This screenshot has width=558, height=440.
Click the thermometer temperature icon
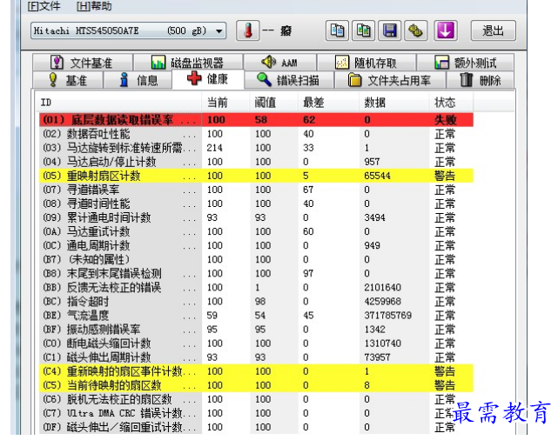(x=248, y=30)
